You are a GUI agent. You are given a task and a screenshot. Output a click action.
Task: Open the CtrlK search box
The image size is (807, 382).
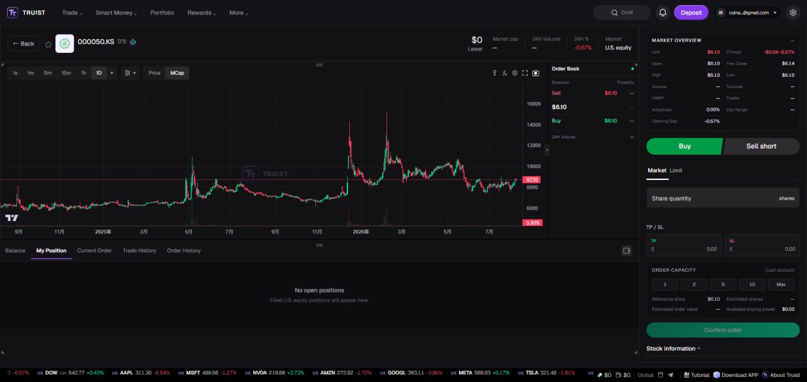pos(622,13)
